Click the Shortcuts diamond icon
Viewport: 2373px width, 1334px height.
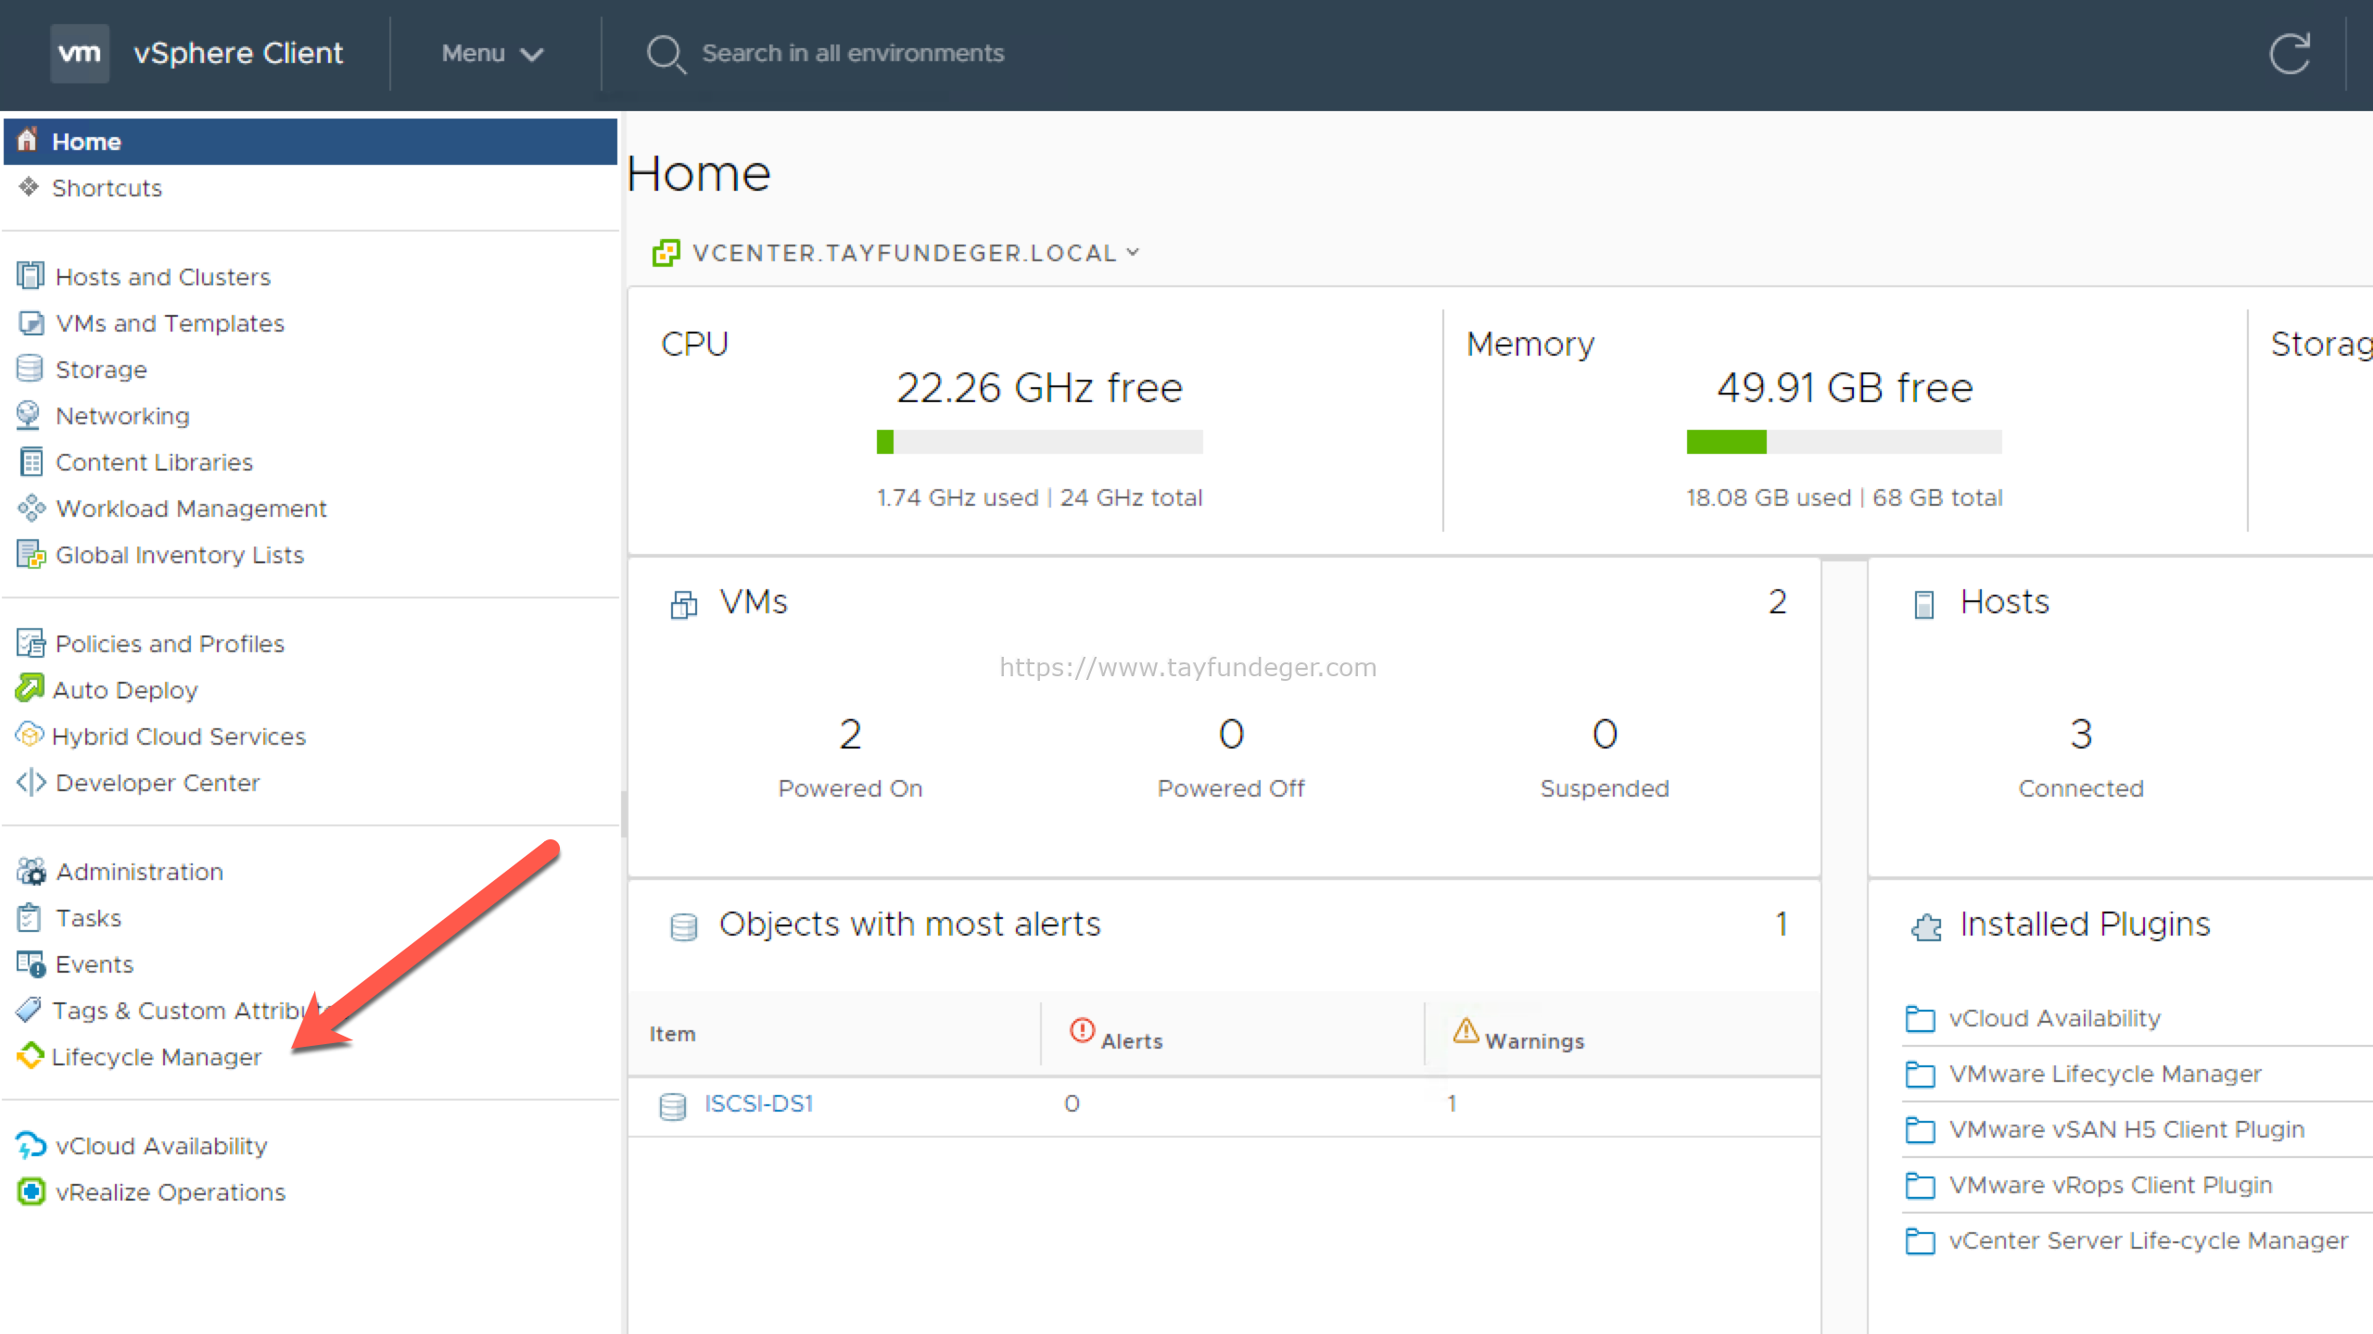[29, 187]
